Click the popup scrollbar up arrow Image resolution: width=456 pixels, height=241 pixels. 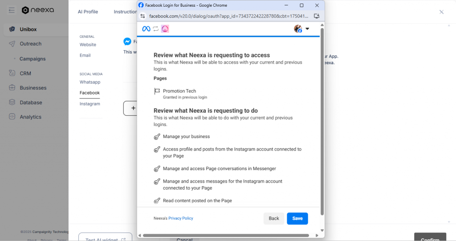tap(322, 25)
